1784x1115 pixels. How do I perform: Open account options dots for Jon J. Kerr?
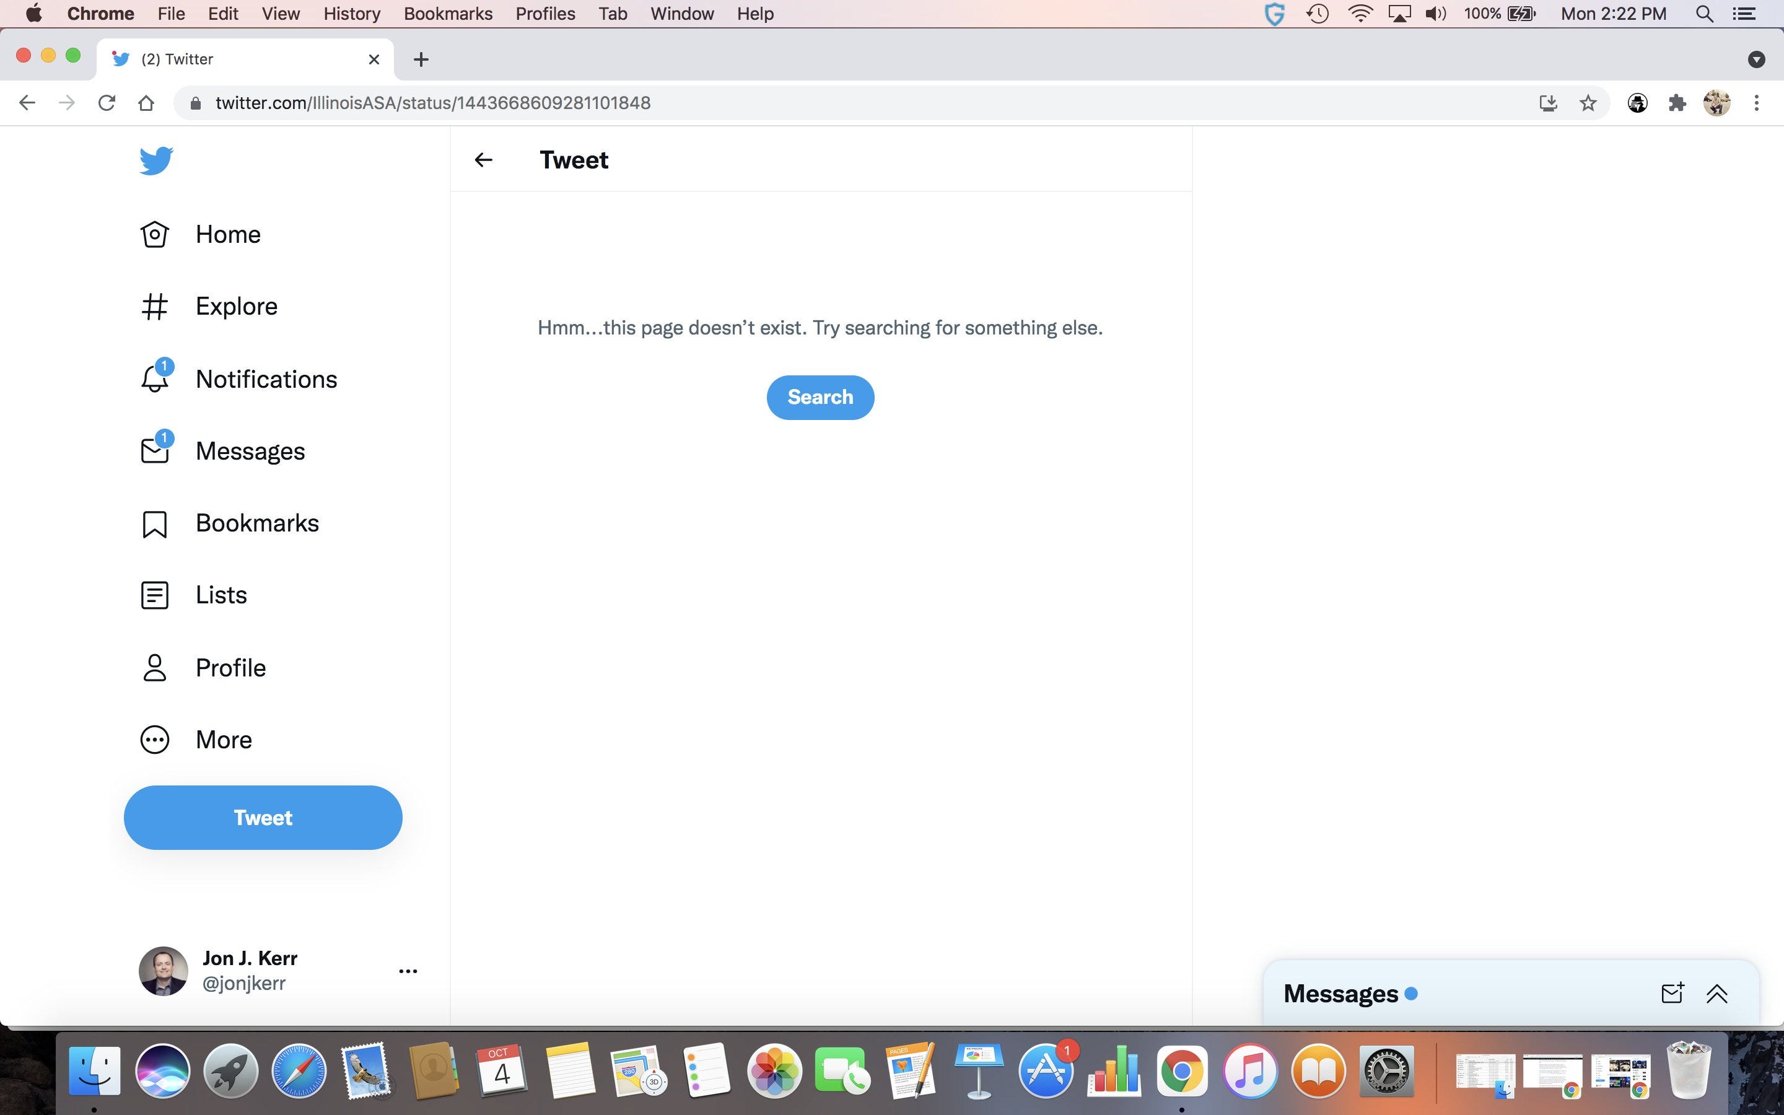coord(408,971)
